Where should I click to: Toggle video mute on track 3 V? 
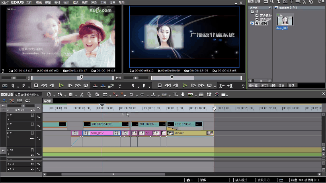pyautogui.click(x=32, y=124)
